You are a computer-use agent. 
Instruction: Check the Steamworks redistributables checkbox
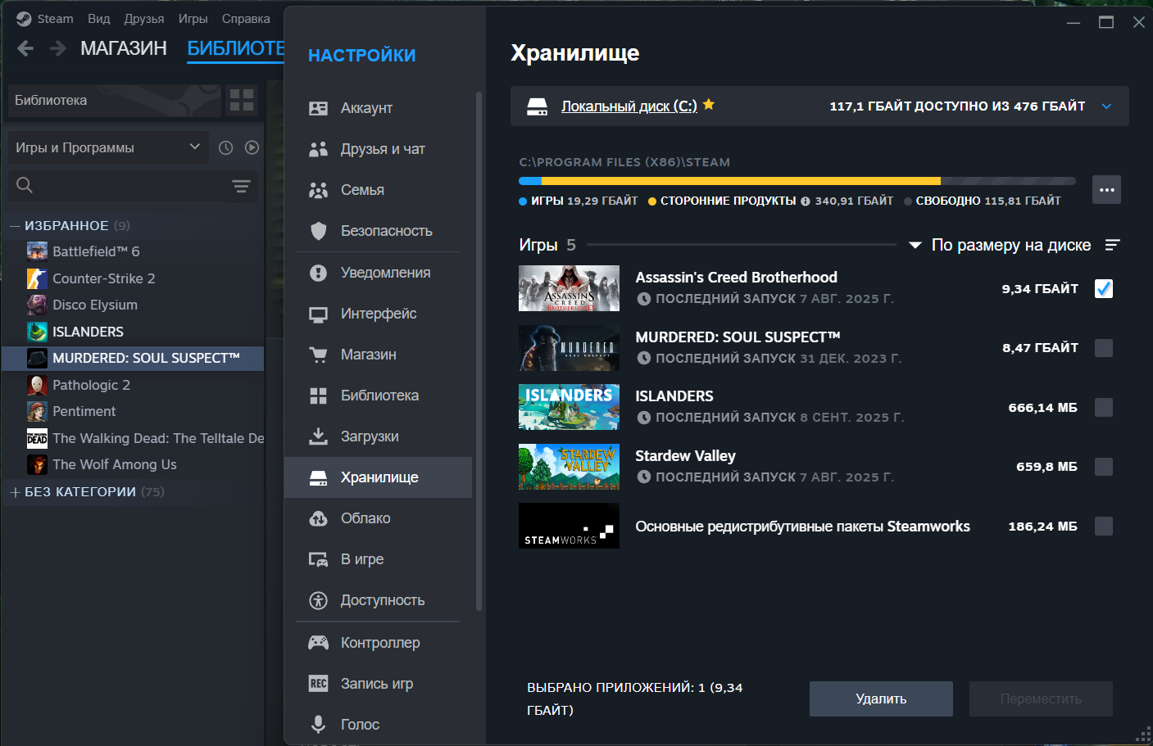click(x=1104, y=526)
